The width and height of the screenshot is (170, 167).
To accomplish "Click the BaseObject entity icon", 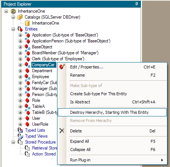I will [x=27, y=47].
